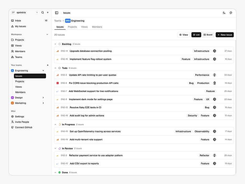245x184 pixels.
Task: Open issue Upgrade database connection pooling
Action: point(91,51)
